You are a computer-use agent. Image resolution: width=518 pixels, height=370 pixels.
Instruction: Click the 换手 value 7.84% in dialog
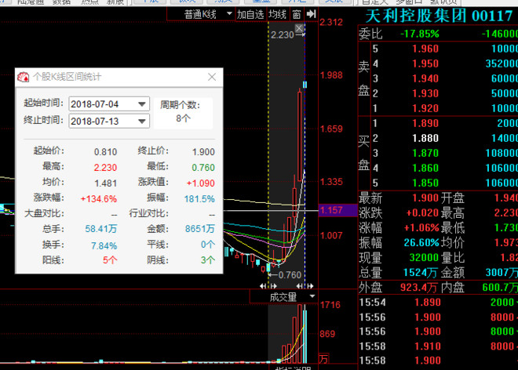click(104, 246)
